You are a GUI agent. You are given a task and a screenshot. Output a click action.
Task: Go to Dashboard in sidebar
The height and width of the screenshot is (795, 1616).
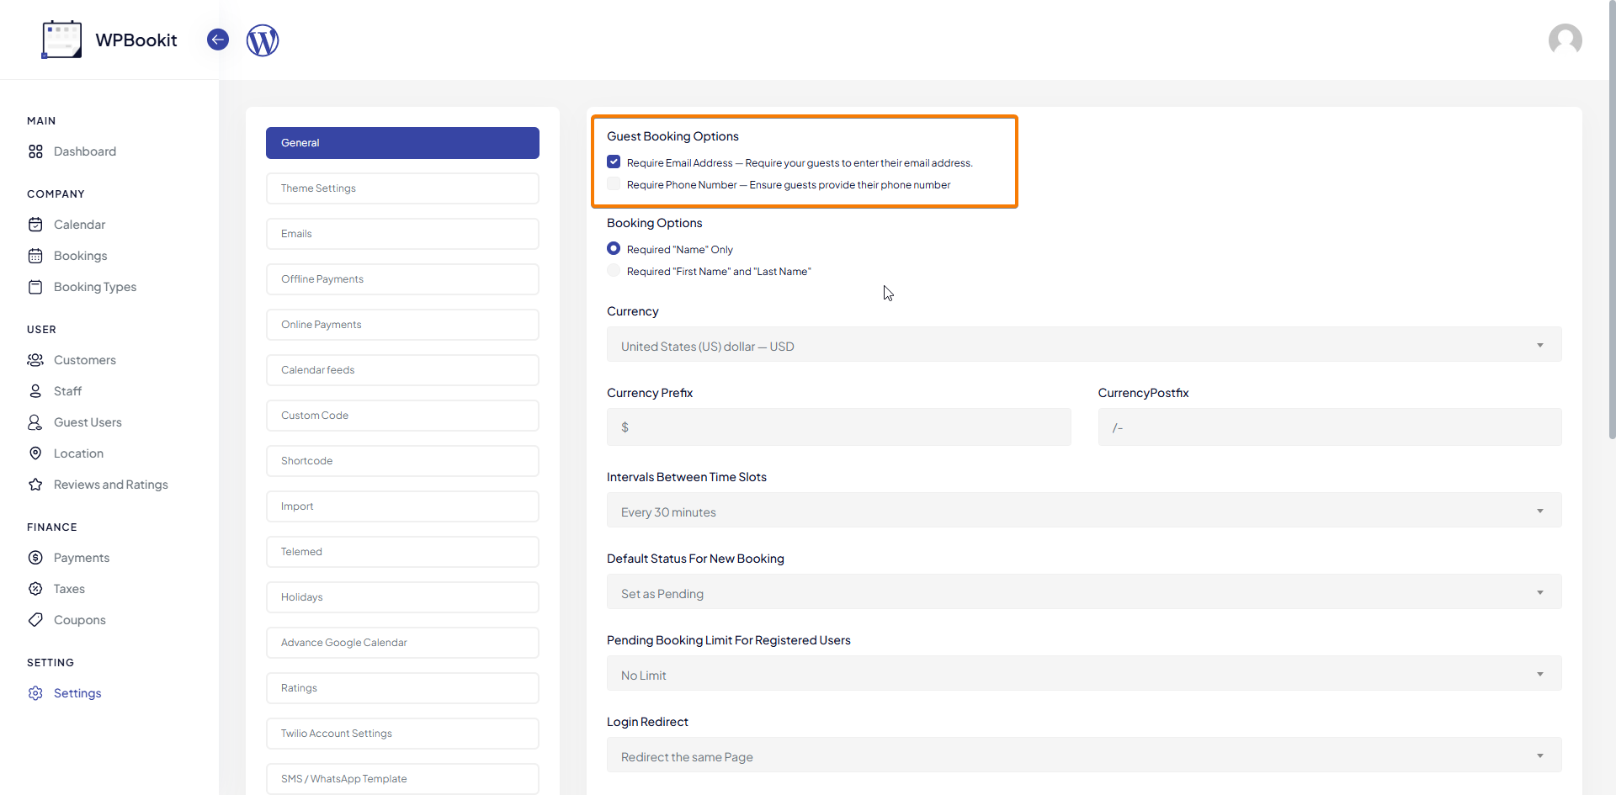click(85, 151)
